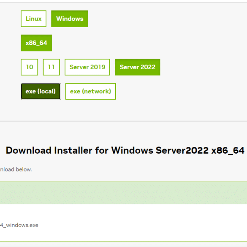247x247 pixels.
Task: Select the Linux operating system option
Action: [x=33, y=19]
